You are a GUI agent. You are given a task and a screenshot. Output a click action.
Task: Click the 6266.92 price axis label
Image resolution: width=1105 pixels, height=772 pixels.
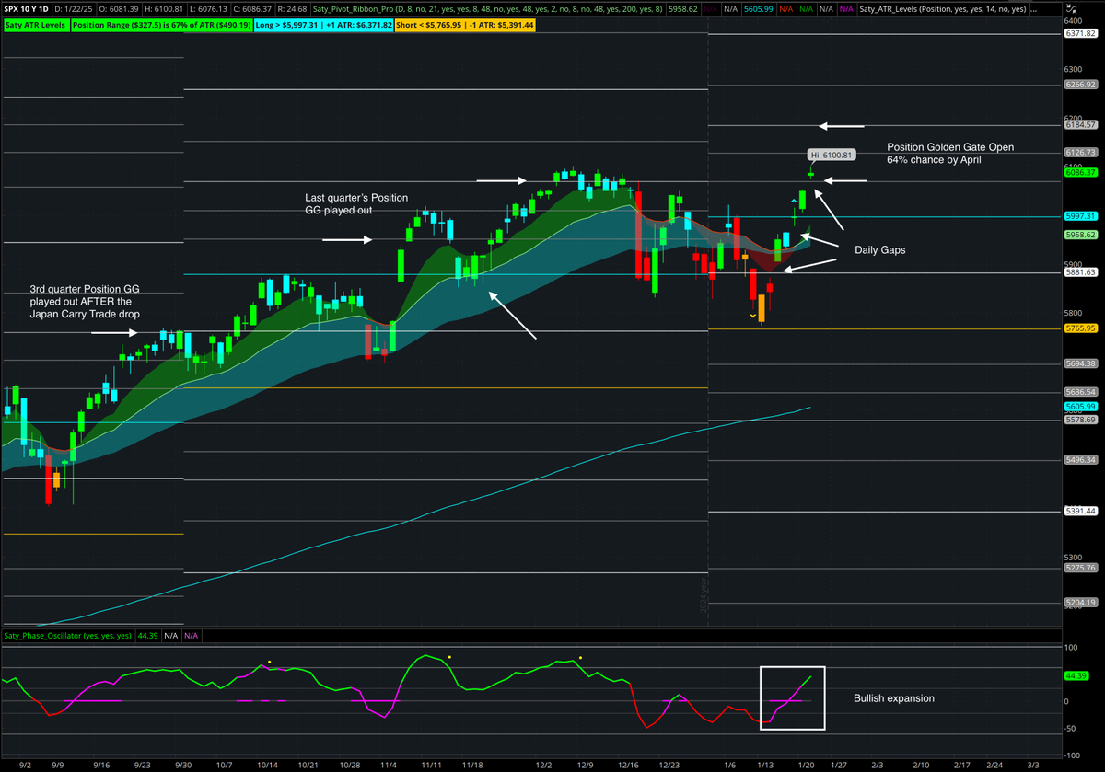(1080, 85)
